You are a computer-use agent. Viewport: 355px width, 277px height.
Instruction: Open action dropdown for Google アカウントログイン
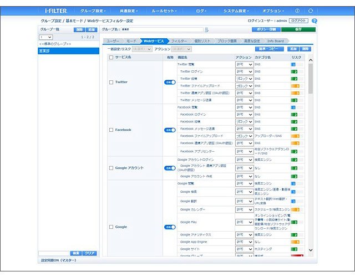tap(244, 160)
